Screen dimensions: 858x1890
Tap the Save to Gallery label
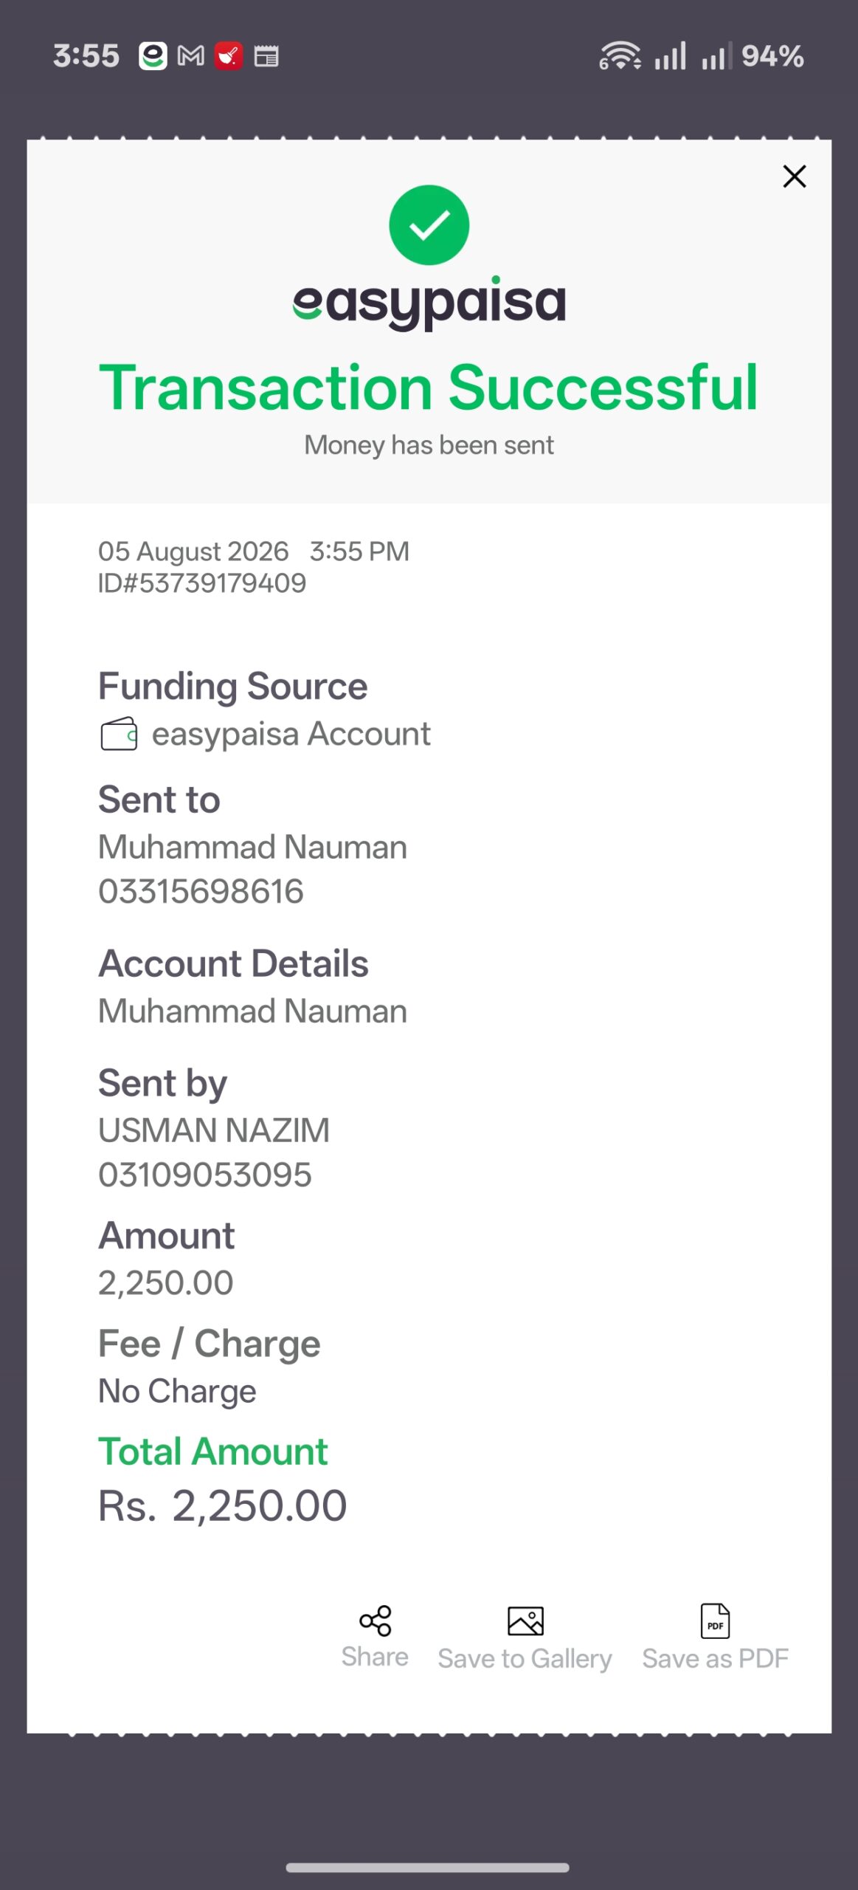tap(525, 1659)
